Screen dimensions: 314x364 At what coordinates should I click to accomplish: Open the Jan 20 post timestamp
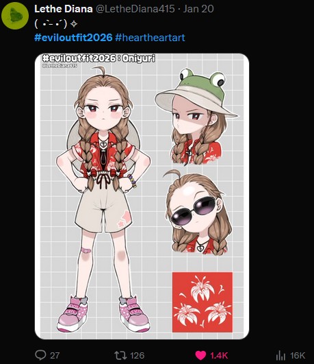198,9
